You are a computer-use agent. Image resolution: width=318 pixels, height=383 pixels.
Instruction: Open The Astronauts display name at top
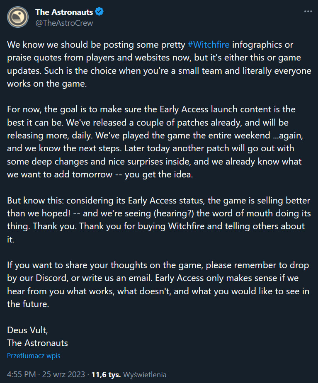(x=64, y=12)
